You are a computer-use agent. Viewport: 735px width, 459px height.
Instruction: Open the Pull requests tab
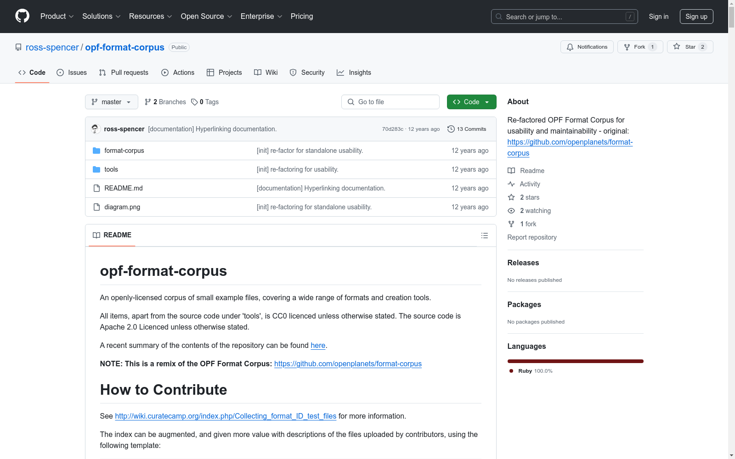point(124,73)
